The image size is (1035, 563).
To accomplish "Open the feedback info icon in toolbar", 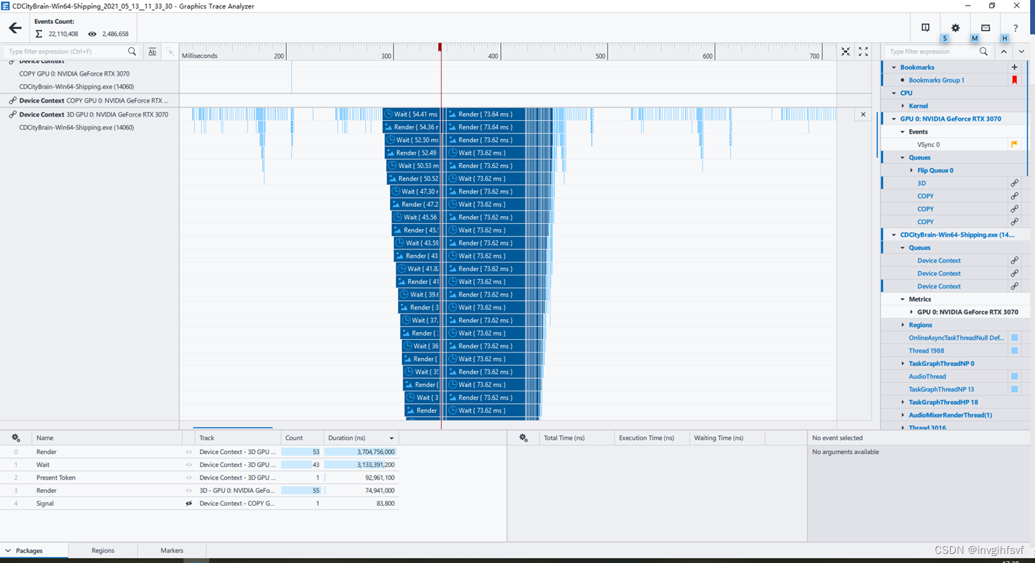I will pyautogui.click(x=925, y=28).
